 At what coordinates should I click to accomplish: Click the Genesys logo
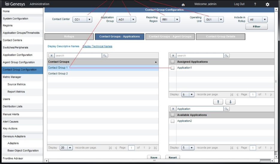tap(15, 4)
